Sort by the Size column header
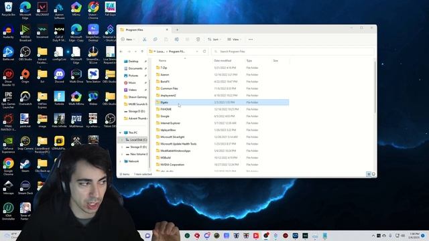Viewport: 429px width, 241px height. pos(275,61)
